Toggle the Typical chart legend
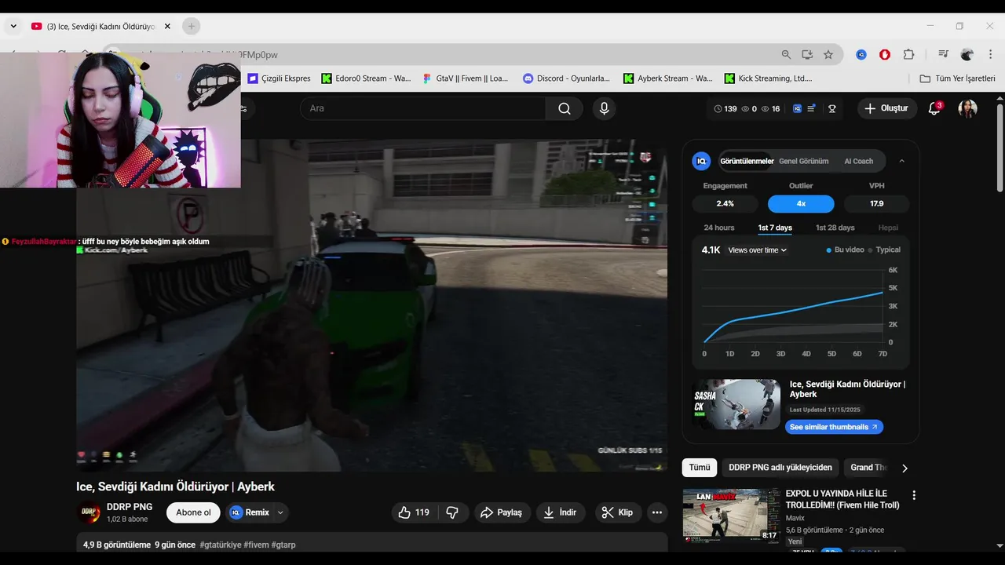 [884, 250]
